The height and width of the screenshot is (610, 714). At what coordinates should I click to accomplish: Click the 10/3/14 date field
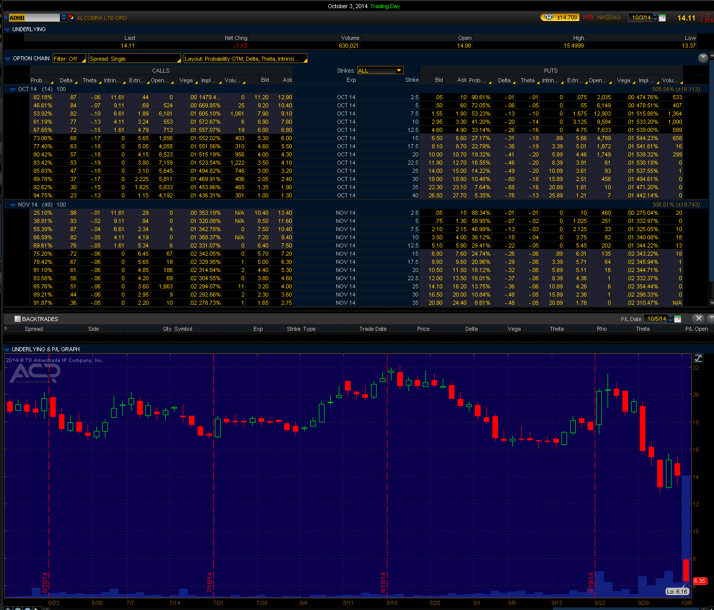[641, 17]
